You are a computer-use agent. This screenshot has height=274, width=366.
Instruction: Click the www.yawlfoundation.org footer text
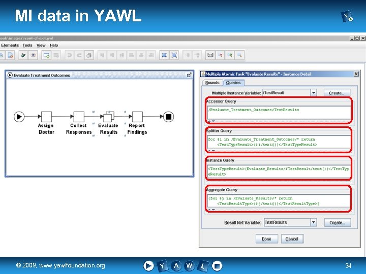[x=72, y=265]
